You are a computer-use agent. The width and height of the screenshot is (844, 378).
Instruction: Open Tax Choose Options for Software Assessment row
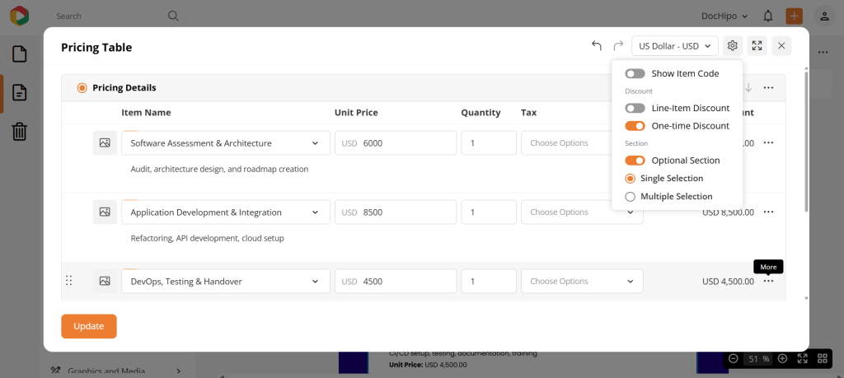(x=566, y=143)
